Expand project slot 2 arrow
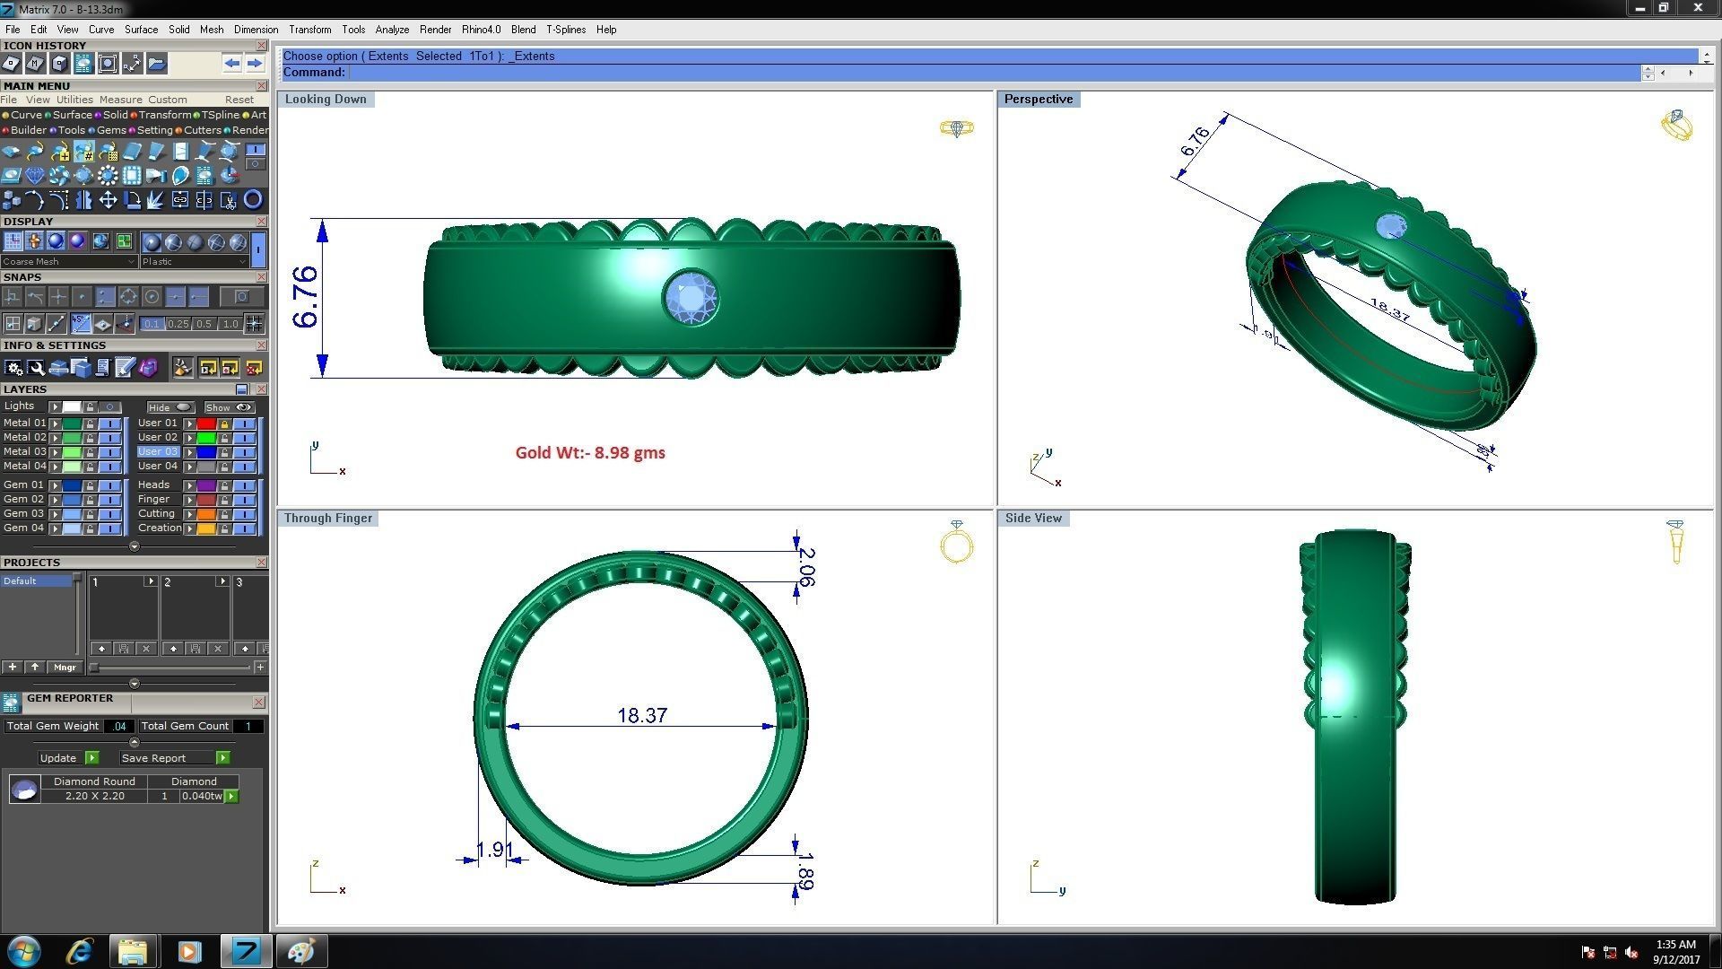 click(x=222, y=581)
